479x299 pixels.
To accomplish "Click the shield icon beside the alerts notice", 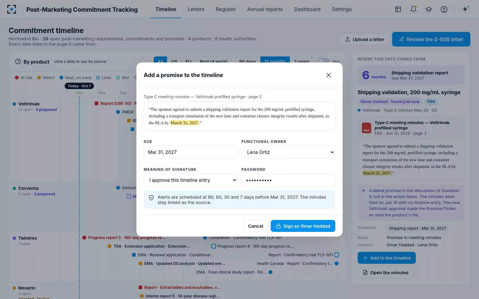I will click(x=151, y=198).
